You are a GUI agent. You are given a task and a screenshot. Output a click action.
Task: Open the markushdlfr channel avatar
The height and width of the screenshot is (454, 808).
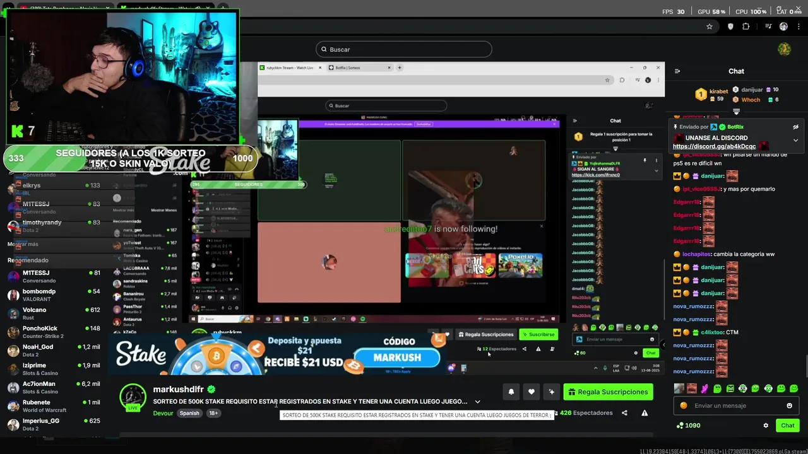click(133, 397)
